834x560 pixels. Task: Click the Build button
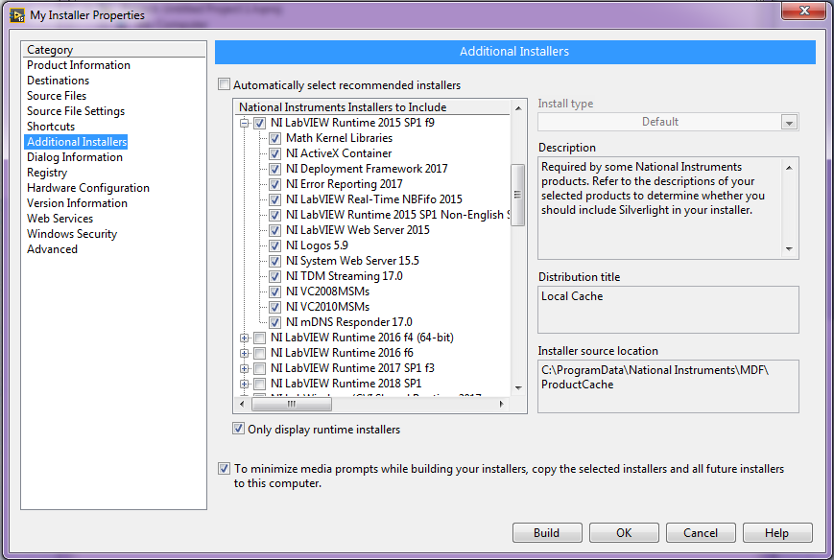(547, 533)
